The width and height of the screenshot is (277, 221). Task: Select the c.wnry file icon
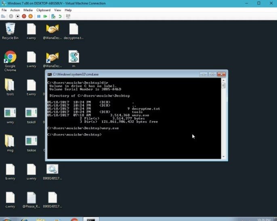[x=10, y=200]
